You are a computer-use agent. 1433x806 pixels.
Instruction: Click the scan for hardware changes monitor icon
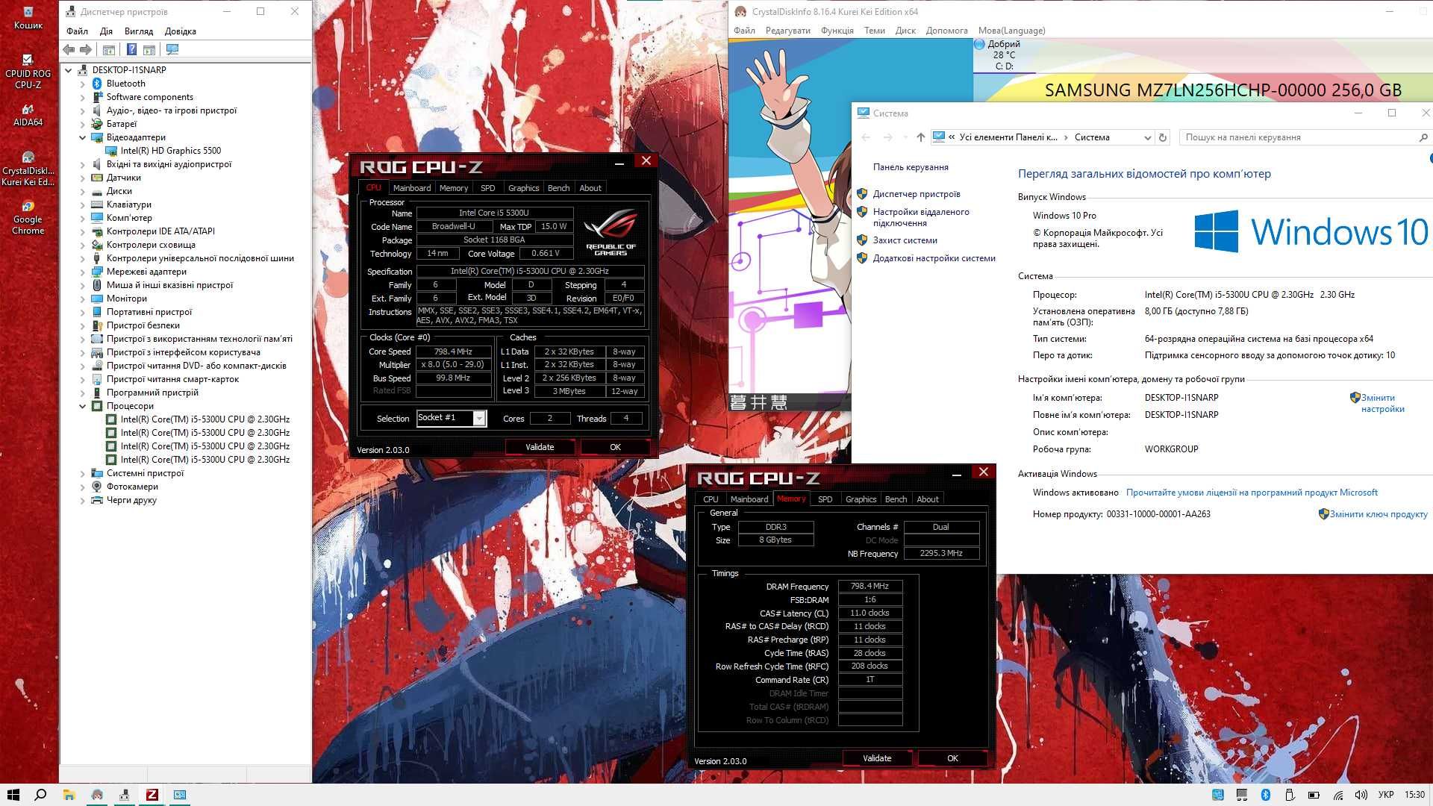(172, 49)
